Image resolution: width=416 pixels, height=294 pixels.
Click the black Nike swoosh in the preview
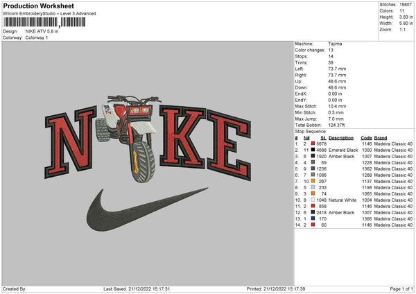(147, 209)
